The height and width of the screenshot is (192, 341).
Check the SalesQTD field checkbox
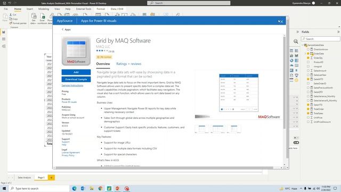308,92
